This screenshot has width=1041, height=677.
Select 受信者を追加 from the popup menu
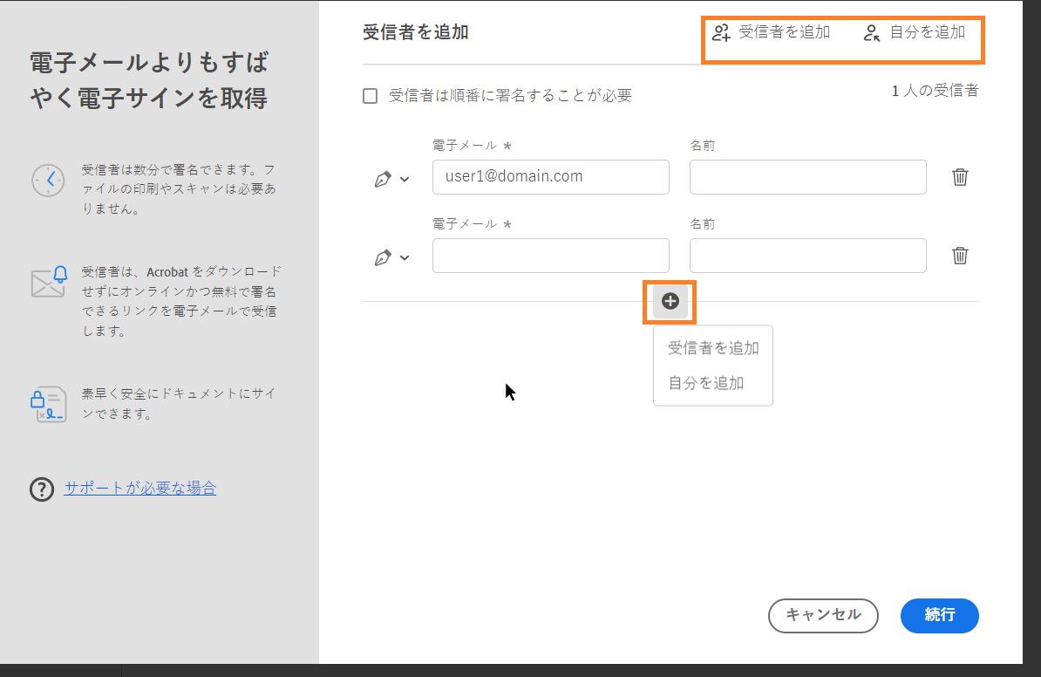(x=712, y=346)
